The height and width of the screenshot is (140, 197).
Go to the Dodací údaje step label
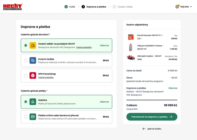(x=125, y=7)
